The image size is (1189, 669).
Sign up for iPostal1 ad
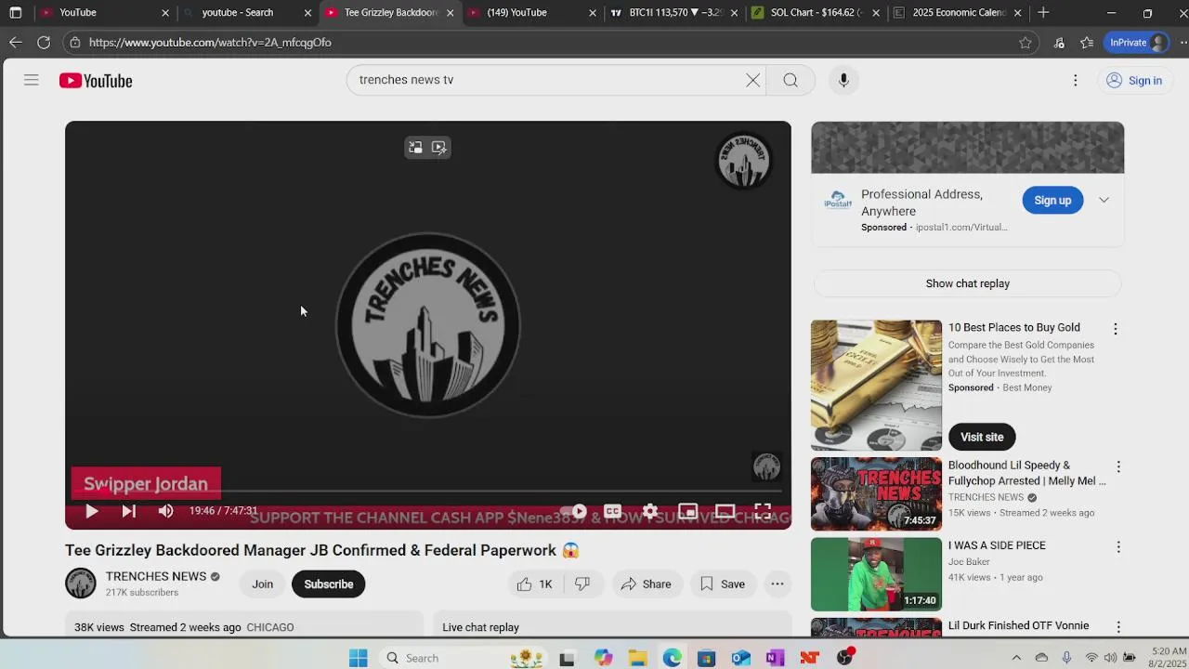click(x=1052, y=200)
